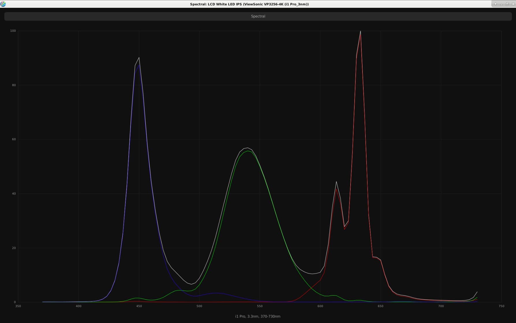The height and width of the screenshot is (323, 516).
Task: Click the '100' label on the vertical axis
Action: (13, 31)
